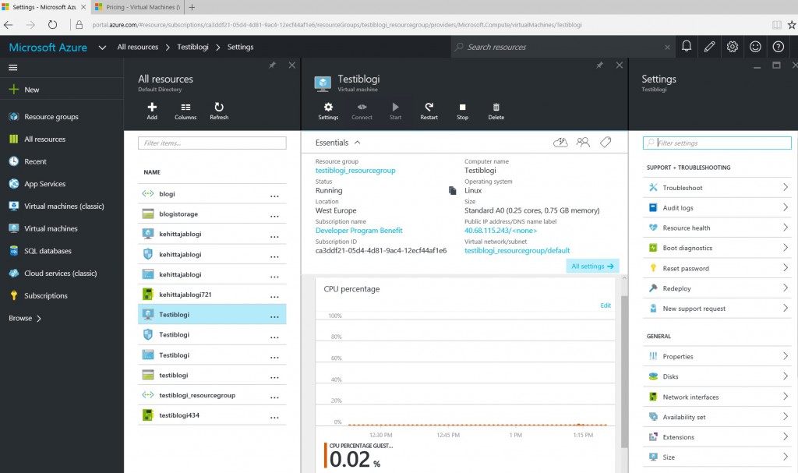Open the help question mark icon
The image size is (798, 473).
(779, 46)
